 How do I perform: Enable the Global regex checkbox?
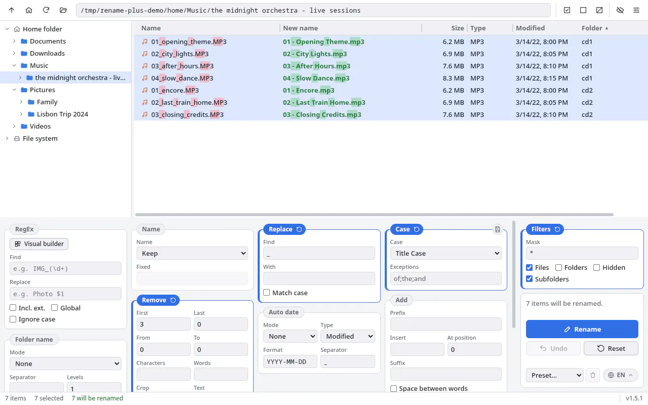click(55, 308)
